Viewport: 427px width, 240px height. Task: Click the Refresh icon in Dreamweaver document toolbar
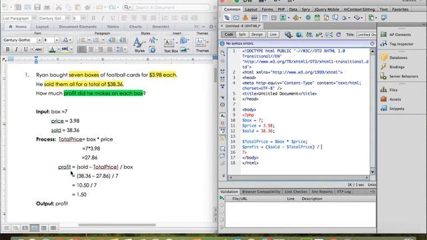[x=338, y=35]
